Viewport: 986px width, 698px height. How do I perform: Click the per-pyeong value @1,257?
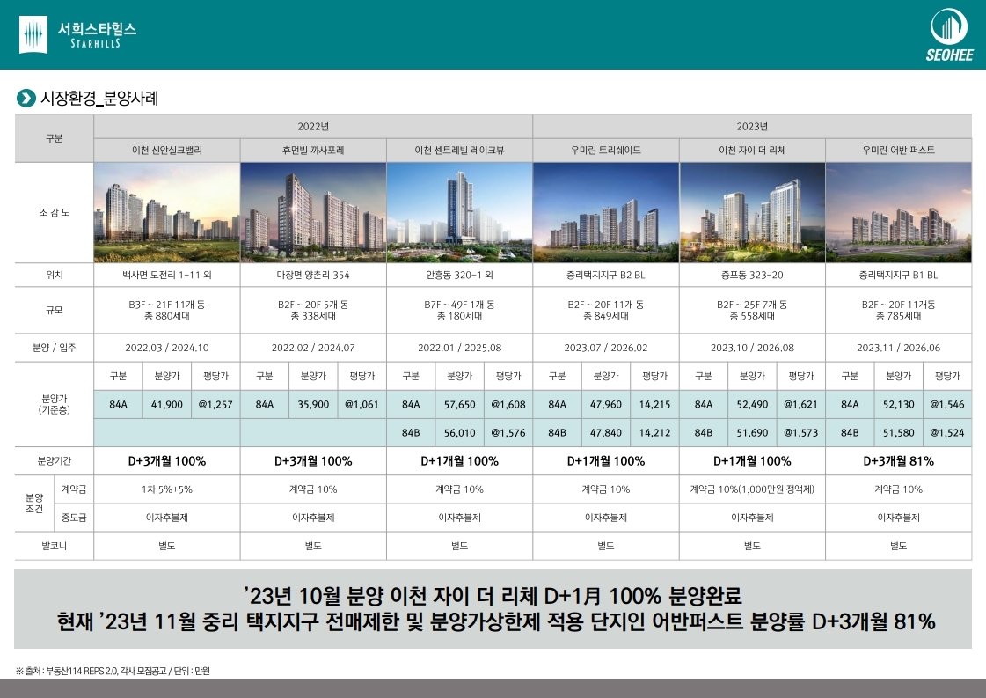coord(215,405)
